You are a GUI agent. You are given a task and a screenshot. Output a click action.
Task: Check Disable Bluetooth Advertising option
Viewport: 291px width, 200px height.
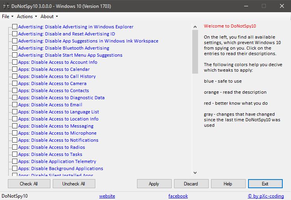15,48
